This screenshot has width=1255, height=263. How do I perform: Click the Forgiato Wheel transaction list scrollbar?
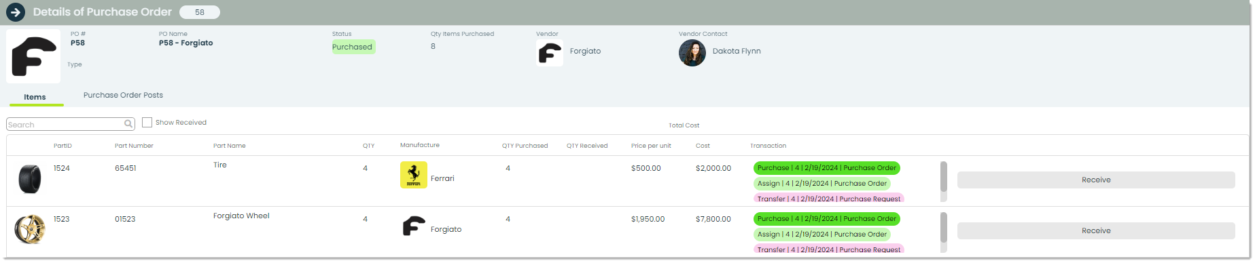(943, 232)
